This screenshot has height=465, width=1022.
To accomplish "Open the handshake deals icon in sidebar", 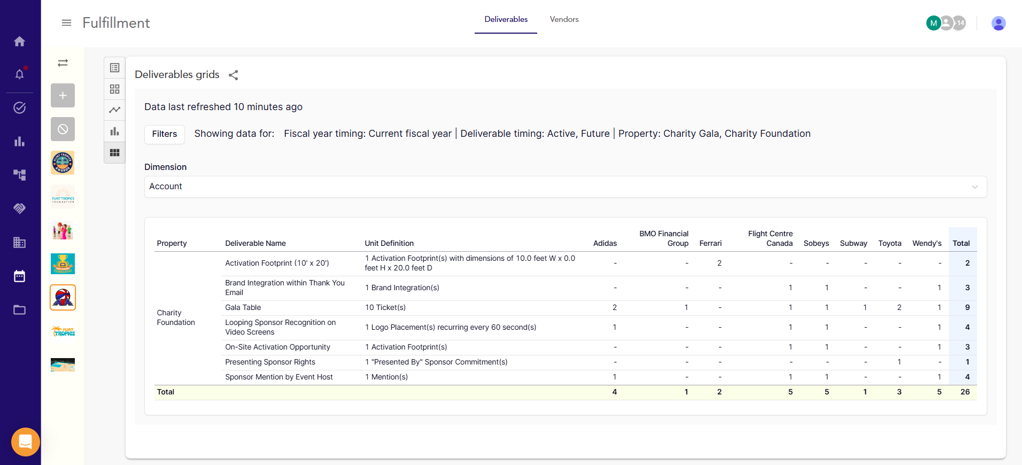I will (20, 208).
